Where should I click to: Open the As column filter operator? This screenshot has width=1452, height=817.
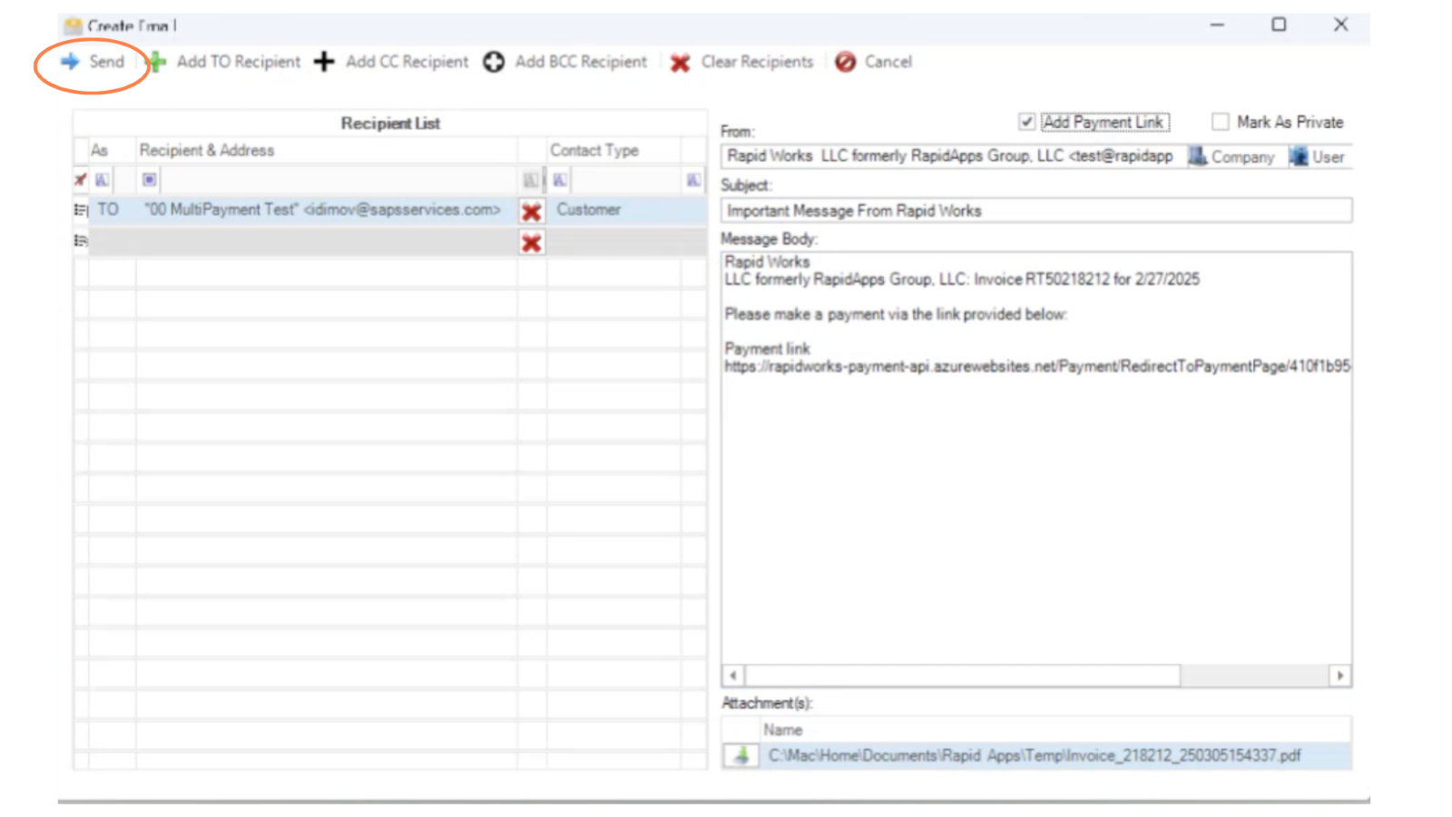[102, 180]
